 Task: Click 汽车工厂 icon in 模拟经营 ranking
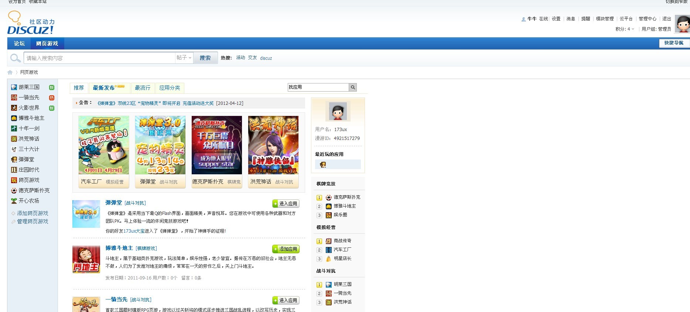point(329,250)
